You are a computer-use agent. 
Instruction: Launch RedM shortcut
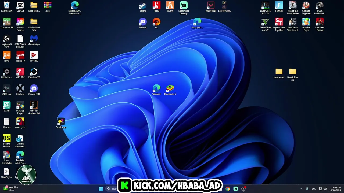pos(156,7)
